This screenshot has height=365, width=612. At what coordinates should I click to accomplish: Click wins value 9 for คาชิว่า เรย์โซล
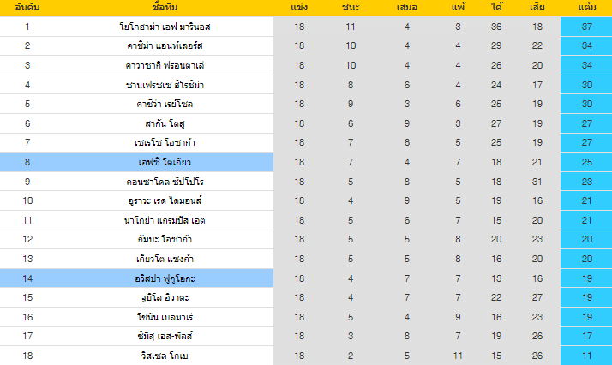(351, 104)
